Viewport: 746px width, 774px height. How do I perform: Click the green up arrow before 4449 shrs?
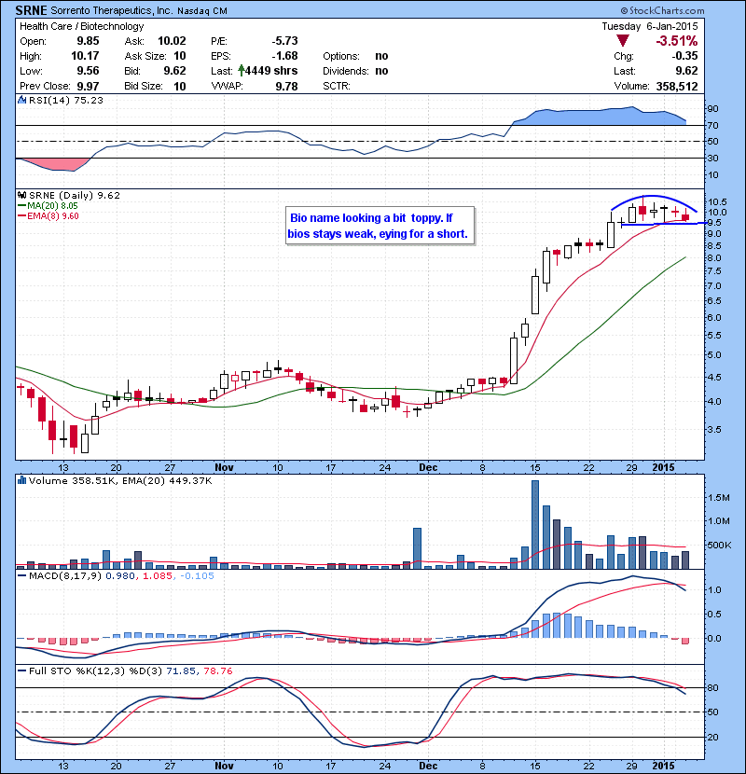tap(242, 71)
